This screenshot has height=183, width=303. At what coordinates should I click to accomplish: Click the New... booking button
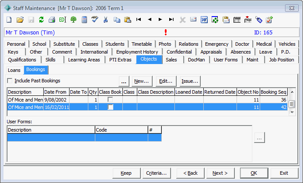tap(142, 81)
